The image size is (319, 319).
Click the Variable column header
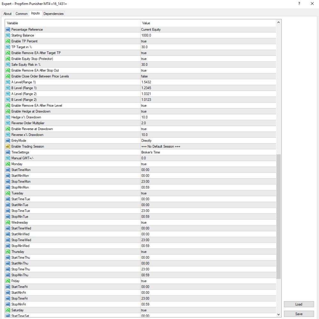coord(73,23)
